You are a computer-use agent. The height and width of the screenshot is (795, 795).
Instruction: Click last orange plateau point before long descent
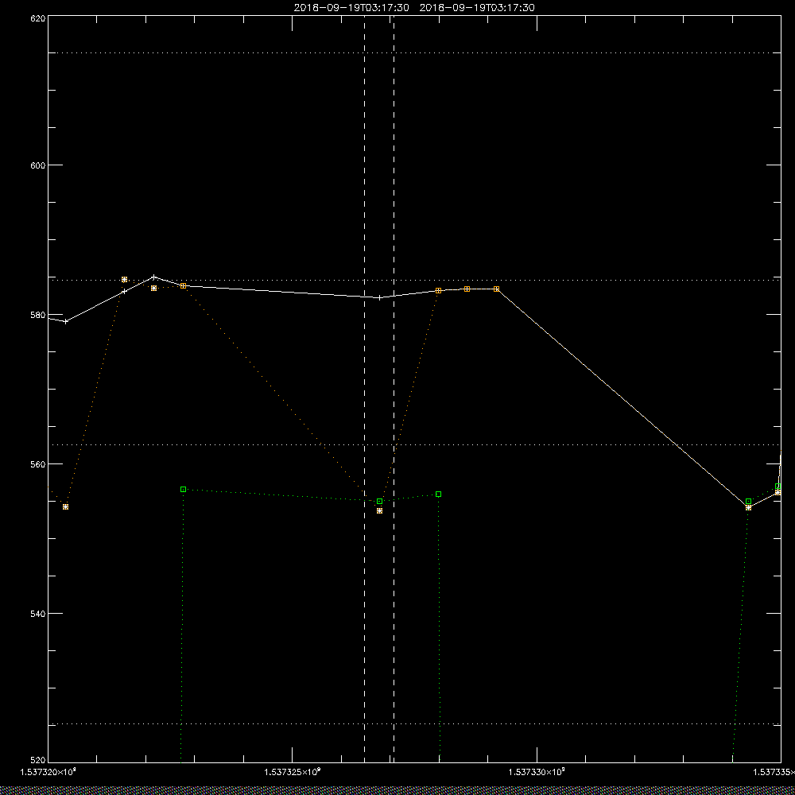click(x=496, y=289)
